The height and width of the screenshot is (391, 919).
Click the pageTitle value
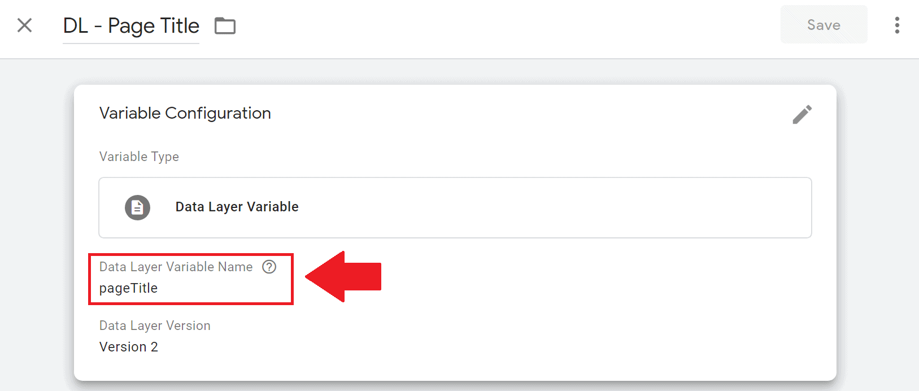(x=128, y=288)
